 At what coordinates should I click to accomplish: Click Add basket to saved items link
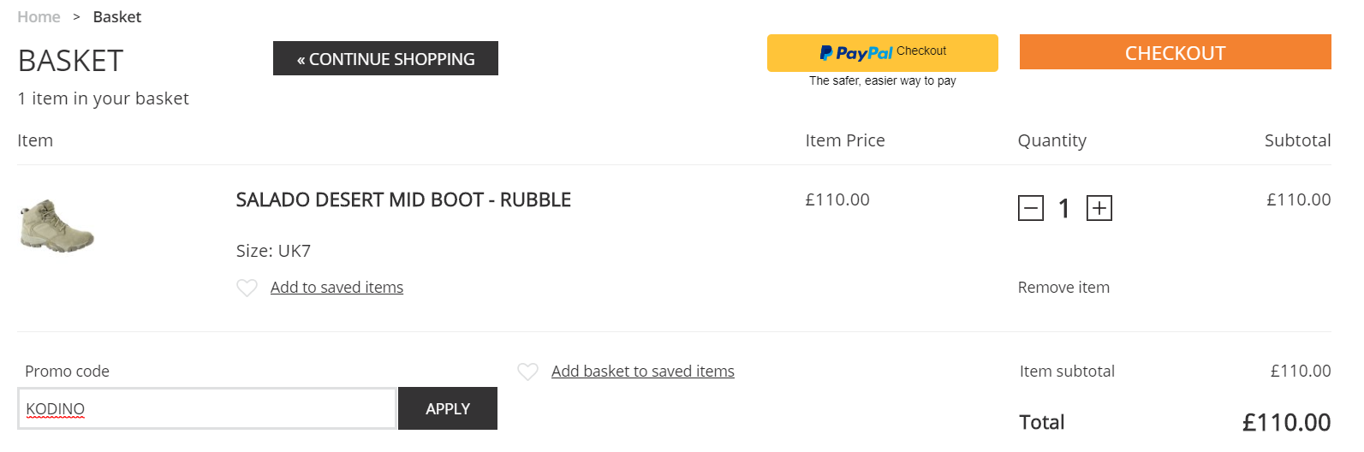pyautogui.click(x=643, y=372)
